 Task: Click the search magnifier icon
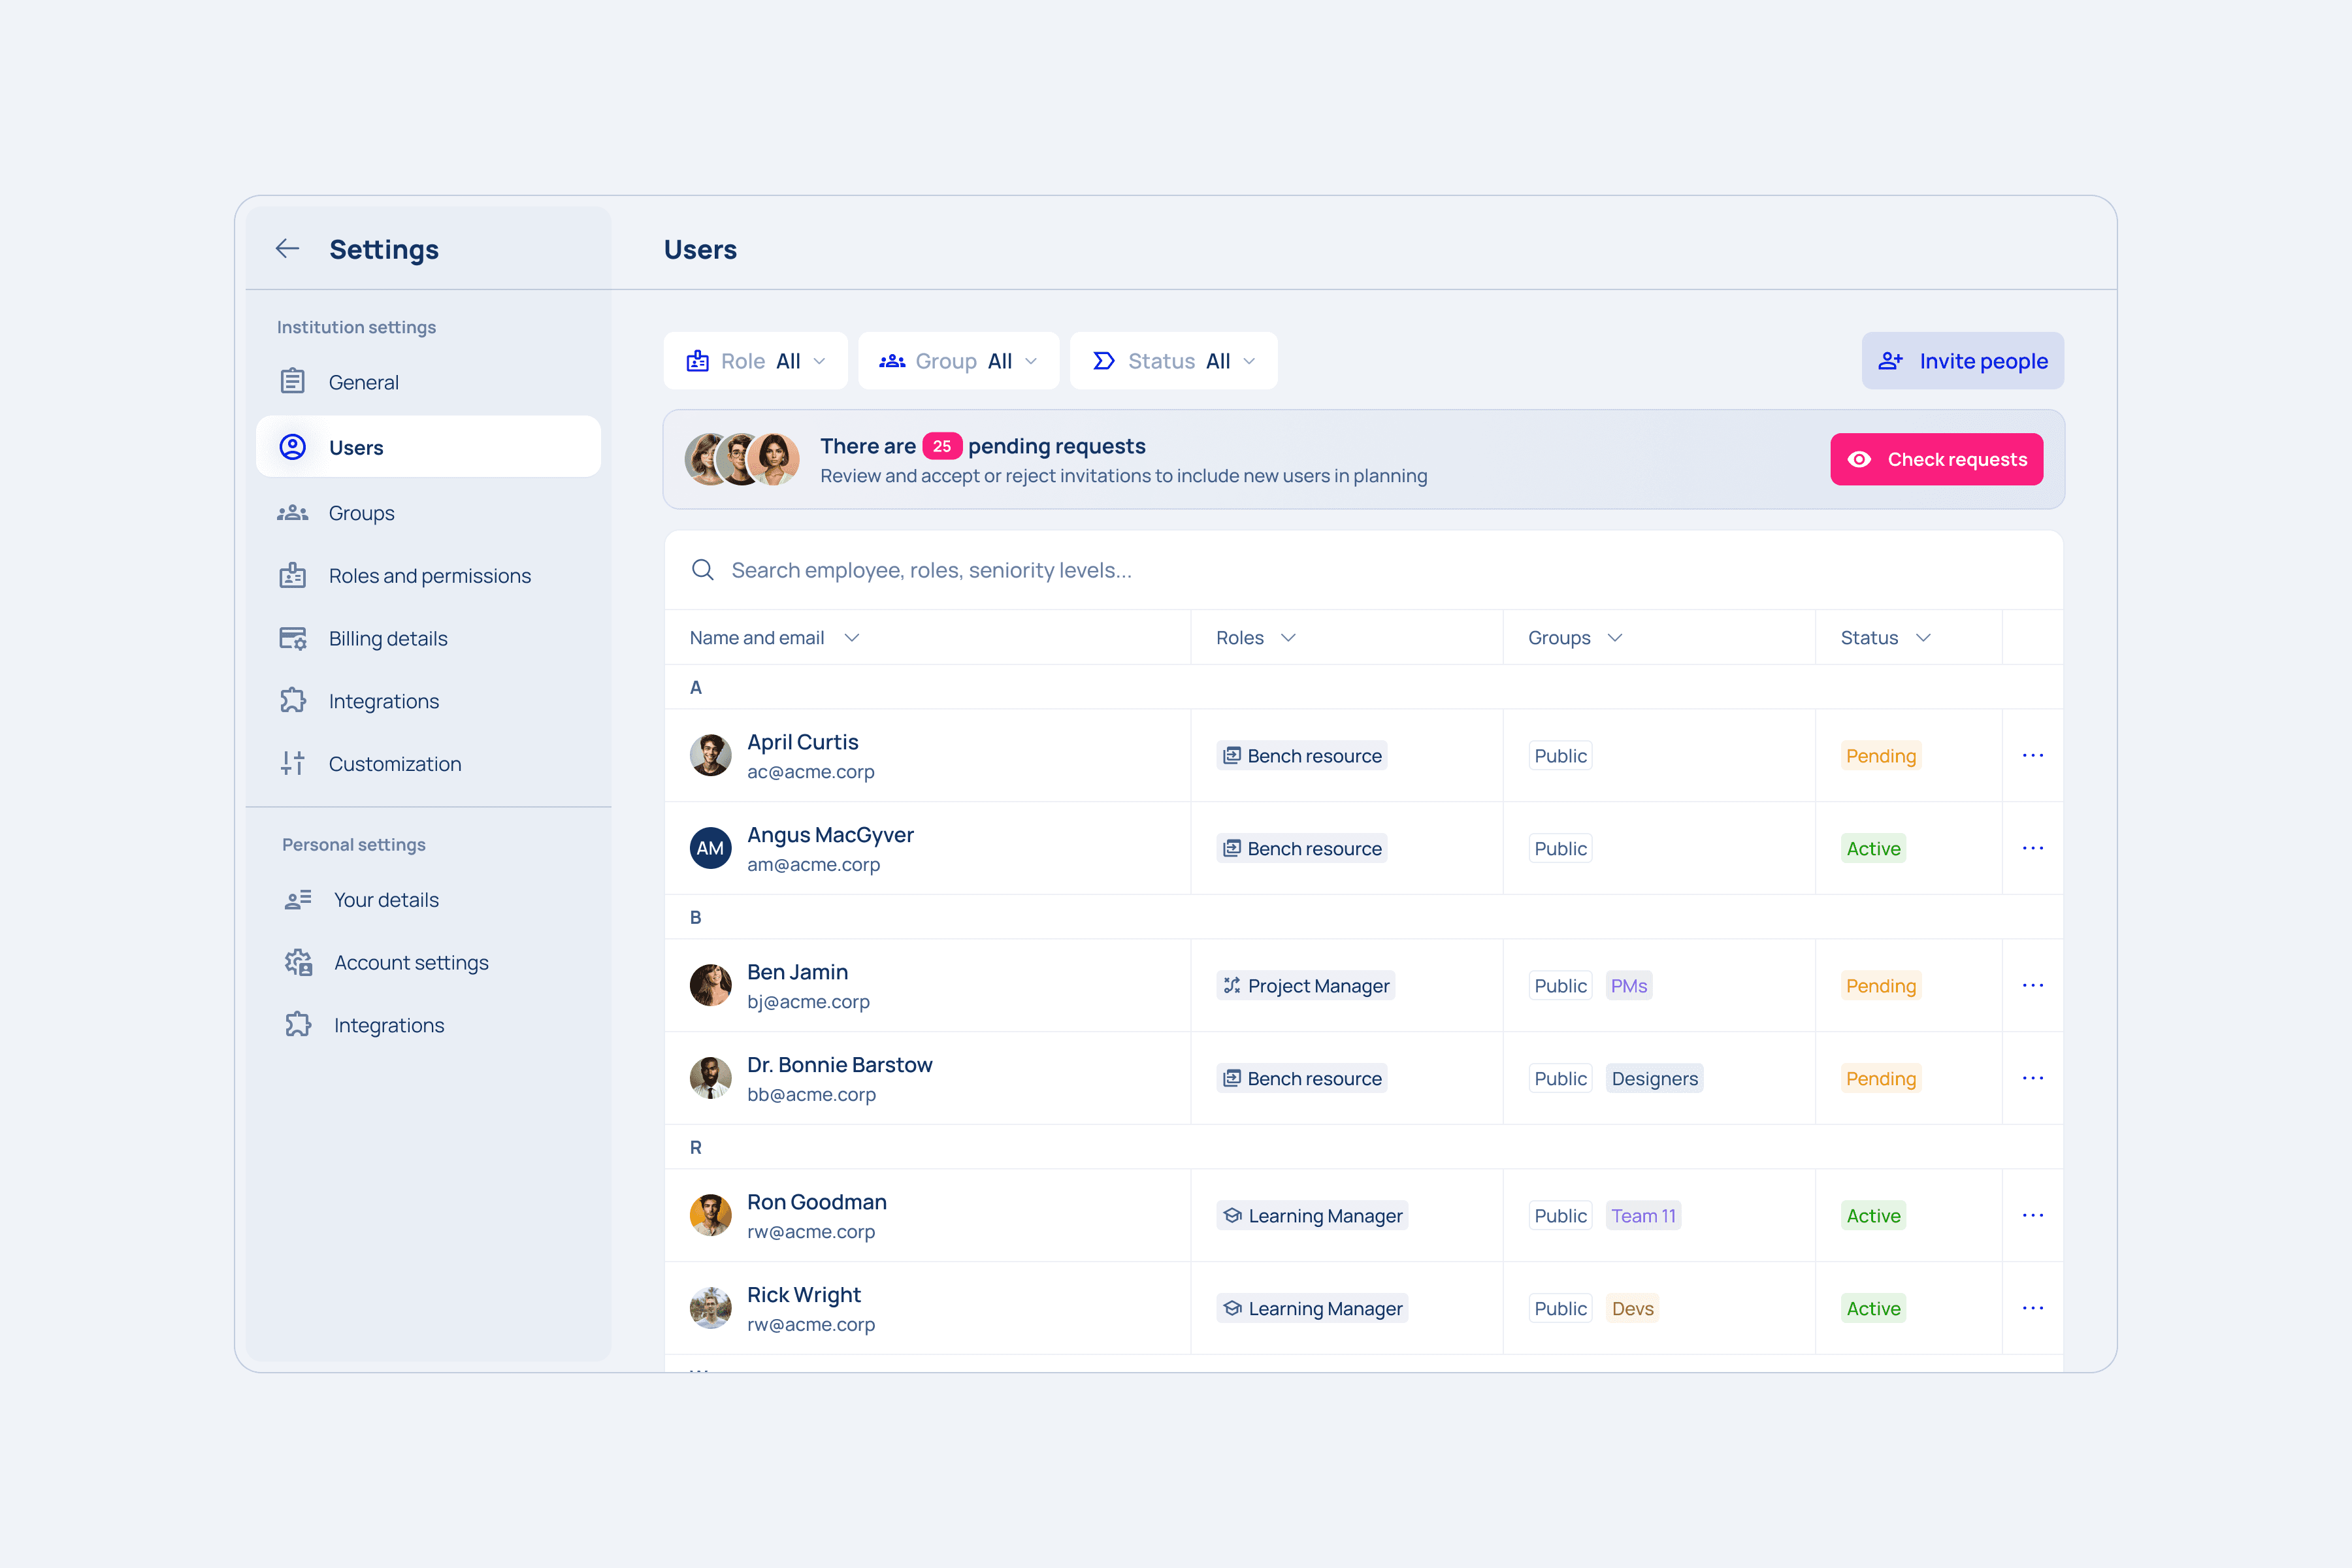click(x=703, y=570)
